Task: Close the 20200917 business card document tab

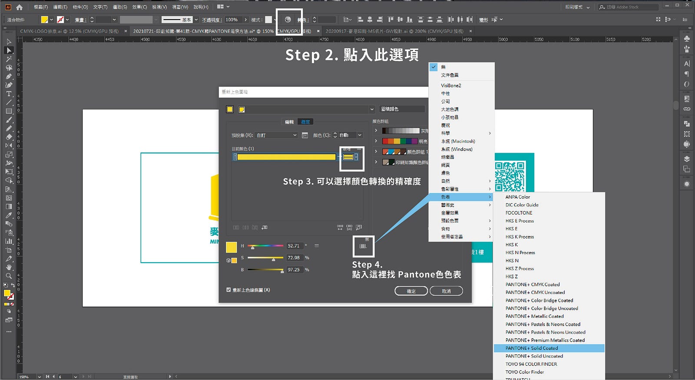Action: (x=470, y=31)
